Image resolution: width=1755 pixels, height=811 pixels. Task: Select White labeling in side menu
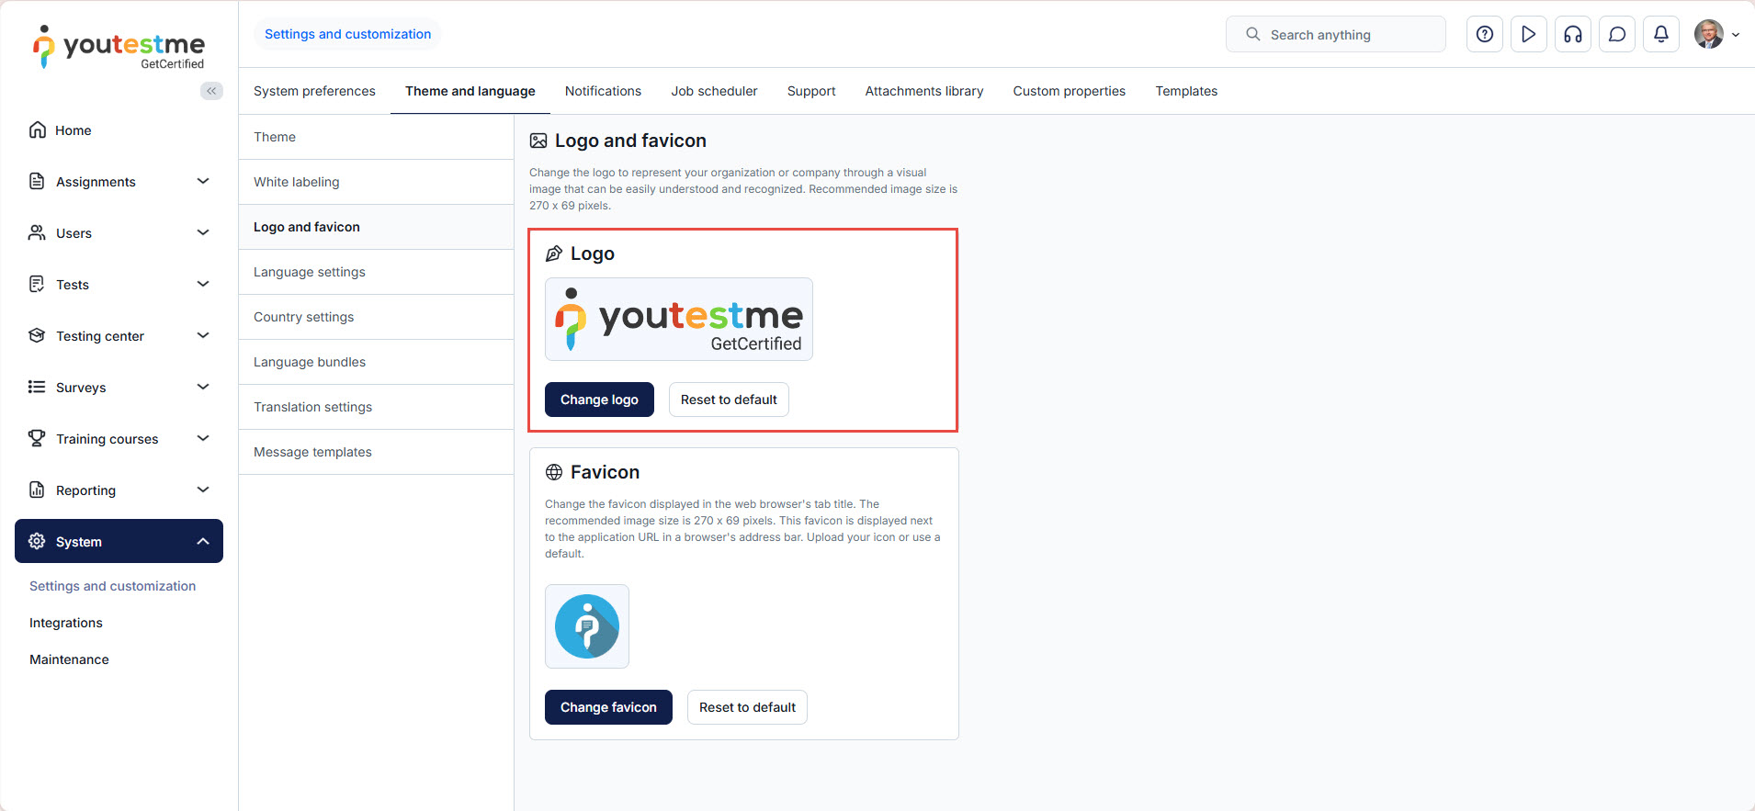(x=297, y=182)
